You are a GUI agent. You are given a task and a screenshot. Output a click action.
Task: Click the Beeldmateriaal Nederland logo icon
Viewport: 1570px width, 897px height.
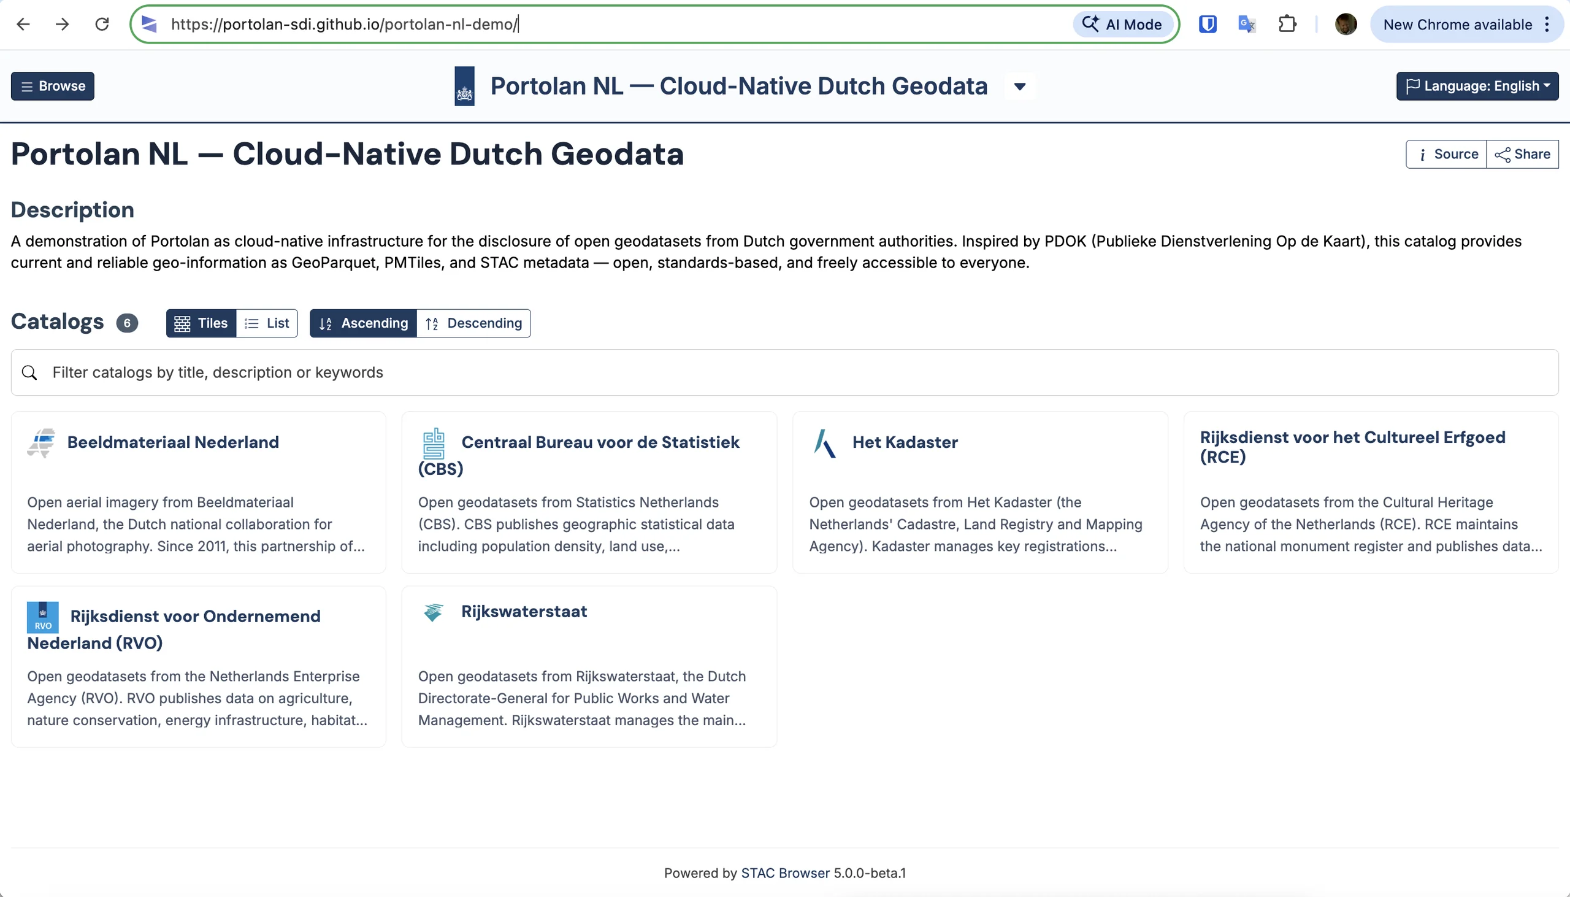(x=41, y=442)
